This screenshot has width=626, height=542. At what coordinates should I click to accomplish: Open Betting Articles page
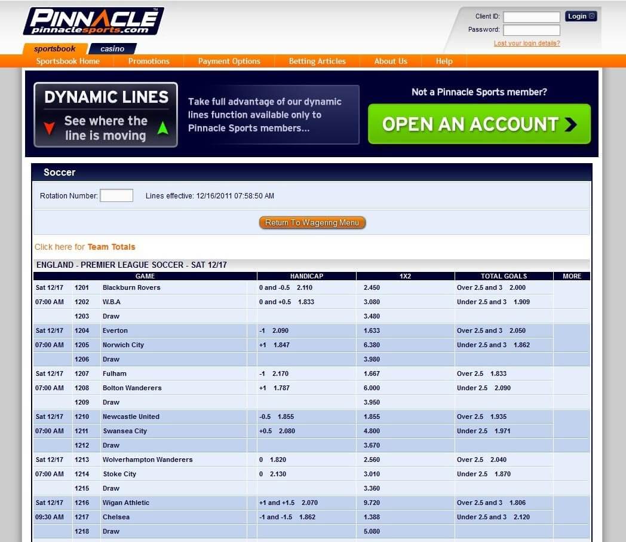coord(317,61)
